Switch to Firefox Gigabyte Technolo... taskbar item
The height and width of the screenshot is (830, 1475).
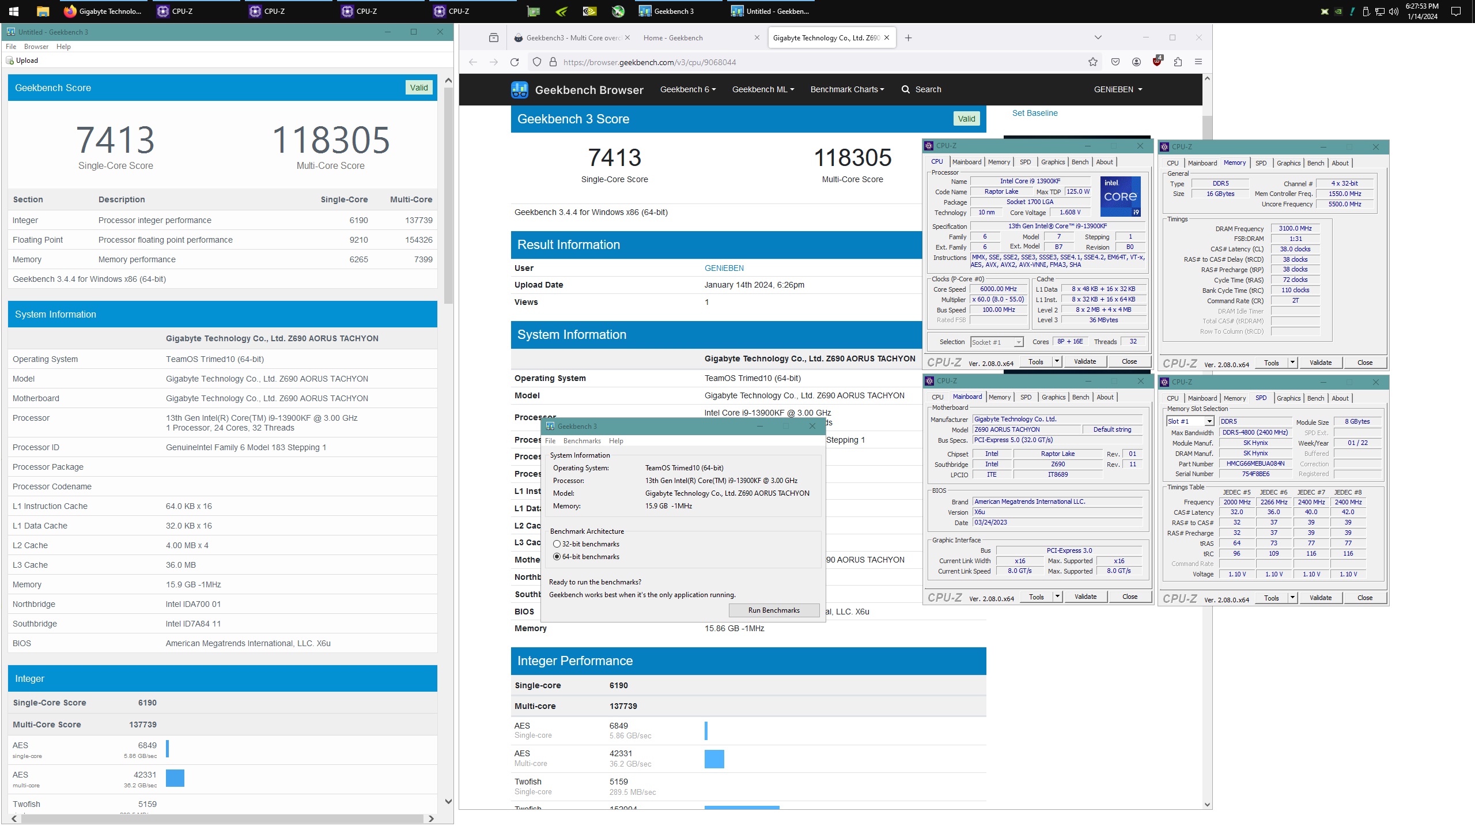tap(104, 11)
